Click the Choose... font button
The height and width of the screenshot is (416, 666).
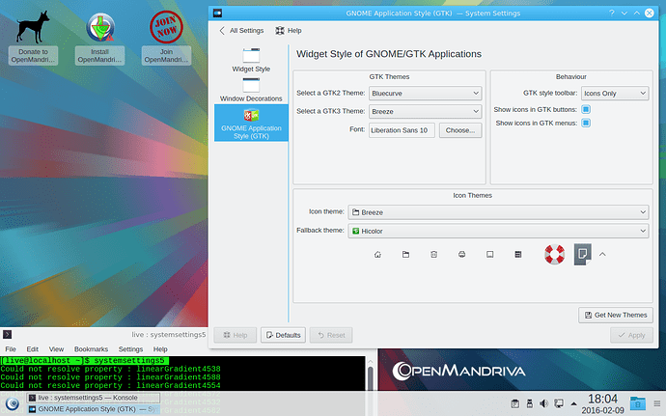(x=460, y=130)
